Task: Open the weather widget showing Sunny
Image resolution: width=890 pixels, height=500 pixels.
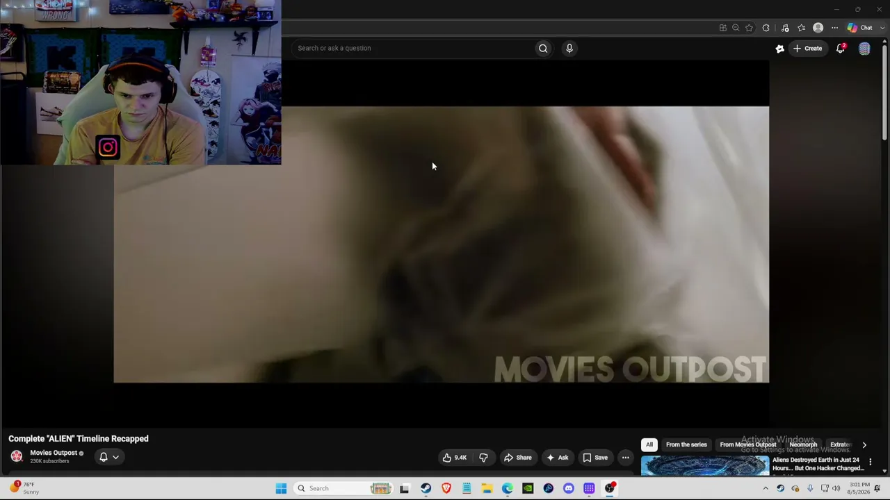Action: pos(24,488)
